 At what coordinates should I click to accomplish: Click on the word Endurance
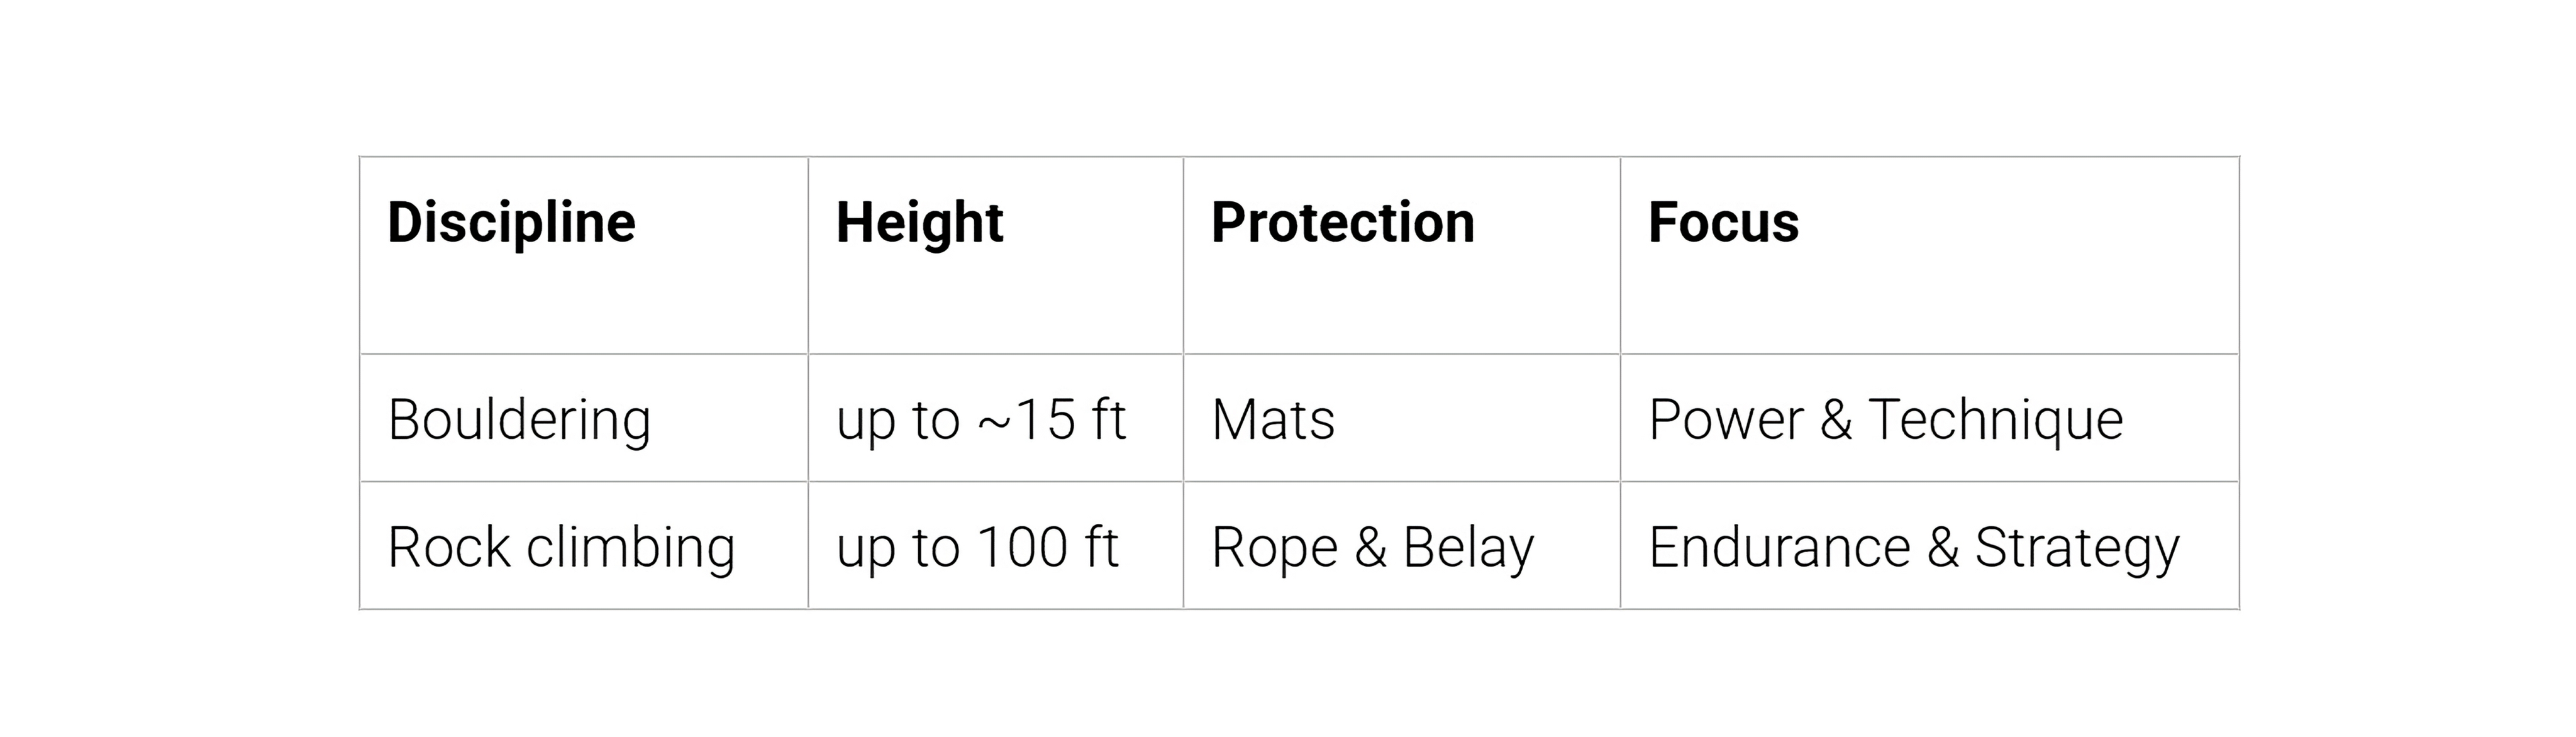pos(1779,547)
